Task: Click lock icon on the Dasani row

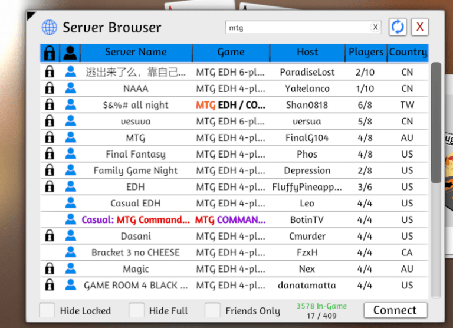Action: coord(50,236)
